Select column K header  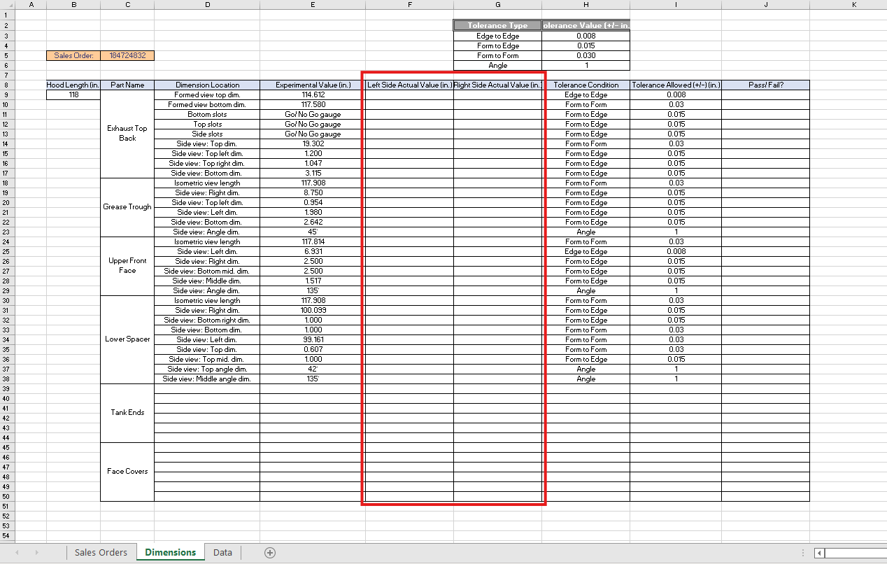pos(854,4)
